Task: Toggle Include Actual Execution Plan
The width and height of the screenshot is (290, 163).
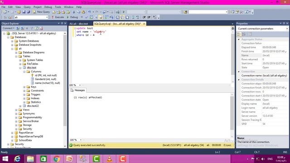Action: pyautogui.click(x=107, y=17)
